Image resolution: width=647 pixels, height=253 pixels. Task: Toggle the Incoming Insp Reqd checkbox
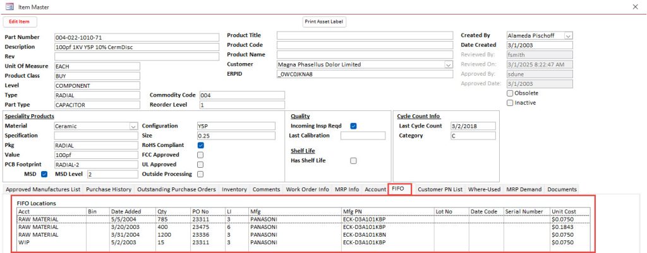coord(353,126)
